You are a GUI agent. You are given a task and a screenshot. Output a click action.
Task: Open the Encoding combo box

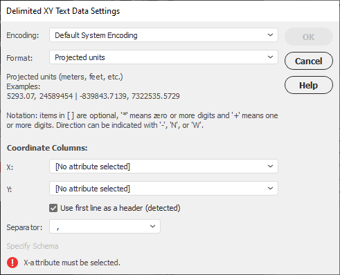pos(163,35)
